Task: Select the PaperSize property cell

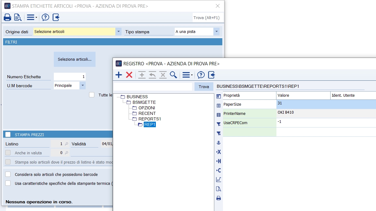Action: click(x=250, y=104)
